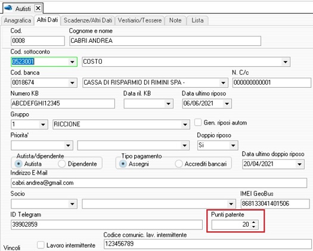Open the COSTO description dropdown
The image size is (313, 251).
click(286, 62)
